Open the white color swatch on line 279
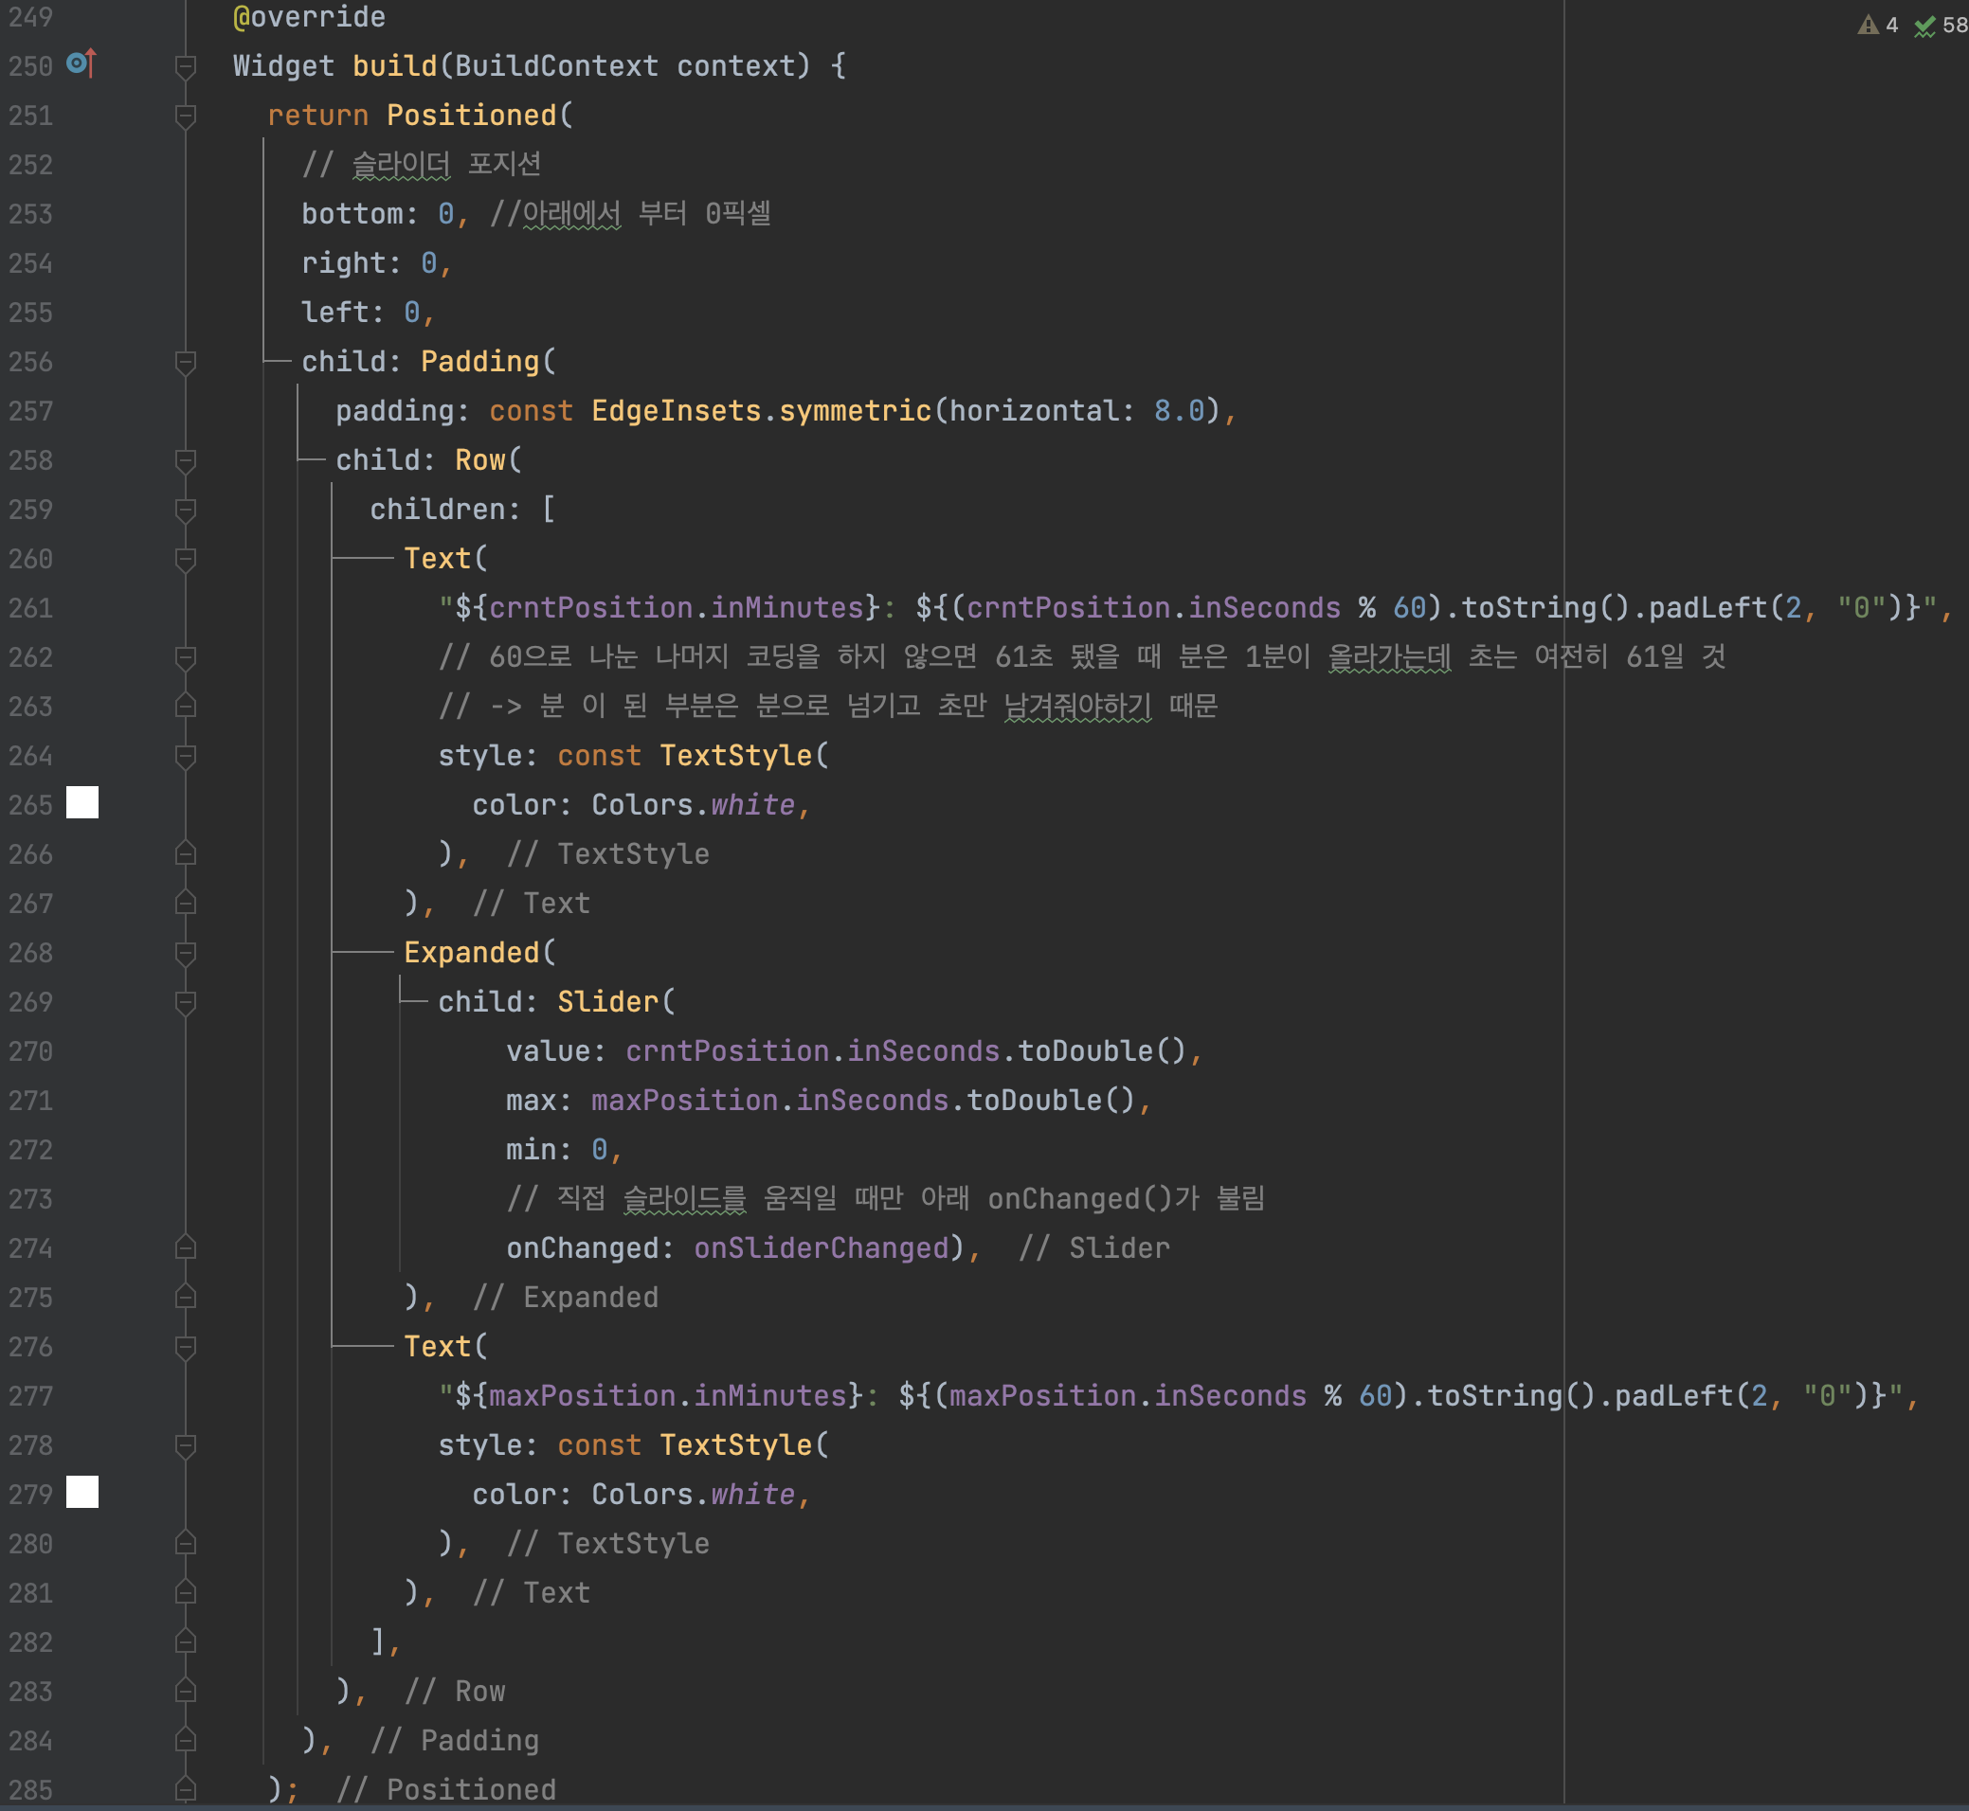The height and width of the screenshot is (1811, 1969). [82, 1493]
